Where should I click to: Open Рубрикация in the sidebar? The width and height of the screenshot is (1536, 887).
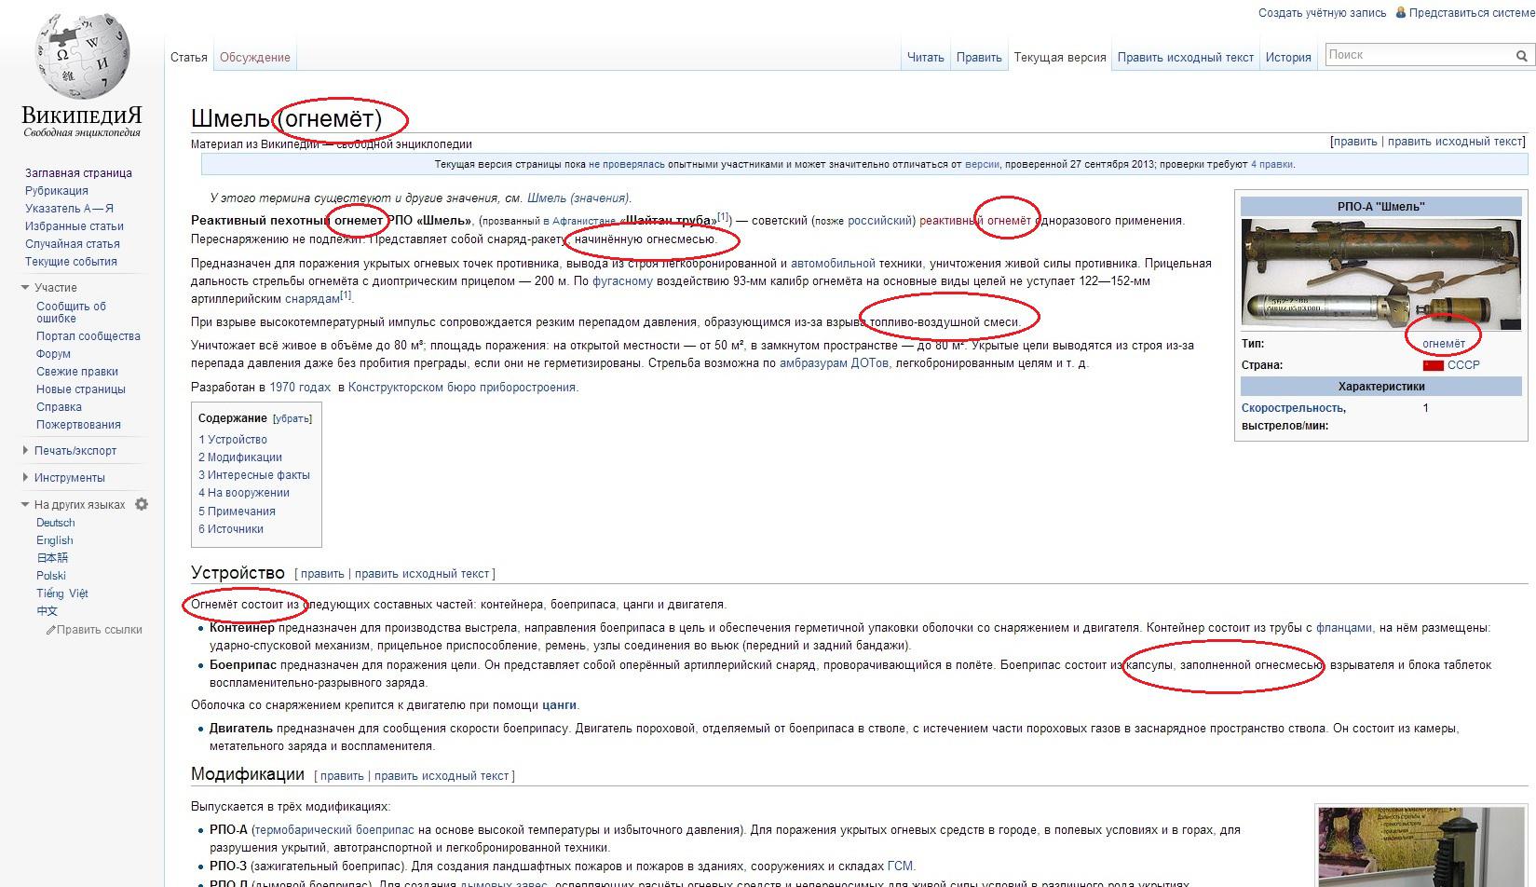57,191
